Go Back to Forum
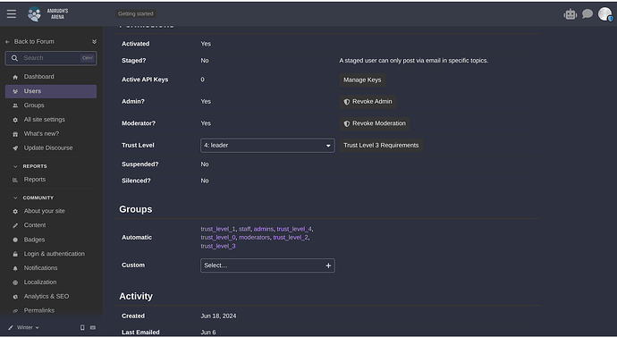617x337 pixels. (x=30, y=42)
